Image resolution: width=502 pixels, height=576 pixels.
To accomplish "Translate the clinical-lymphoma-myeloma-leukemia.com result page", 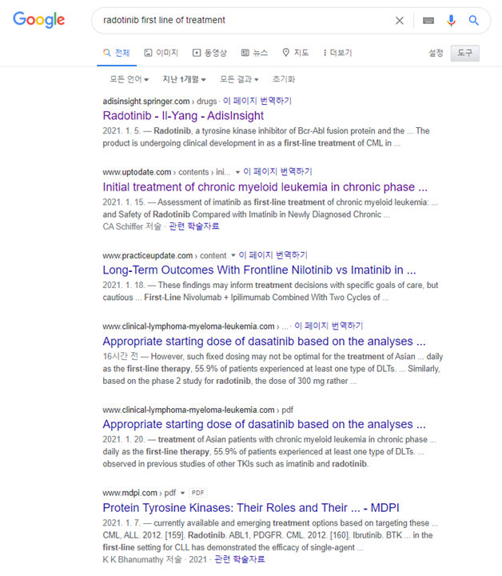I will (x=329, y=326).
